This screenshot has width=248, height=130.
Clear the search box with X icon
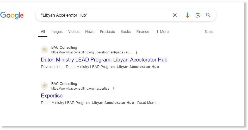175,15
